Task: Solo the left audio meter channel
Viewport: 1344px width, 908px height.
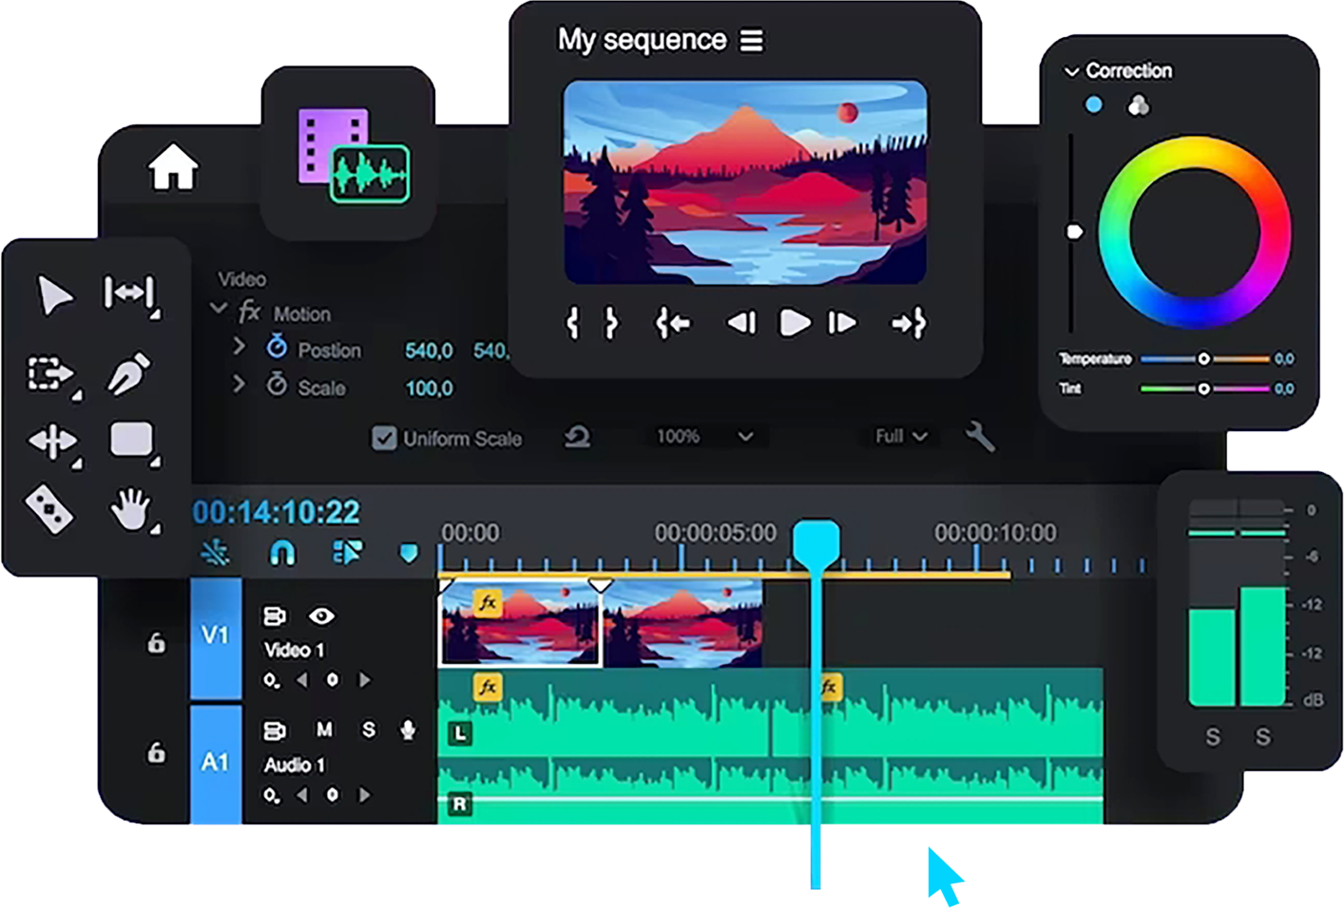Action: pos(1213,737)
